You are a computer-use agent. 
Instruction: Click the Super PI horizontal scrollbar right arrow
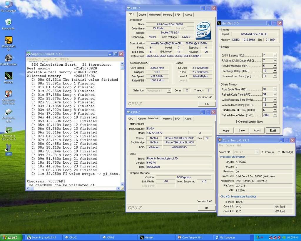[119, 188]
